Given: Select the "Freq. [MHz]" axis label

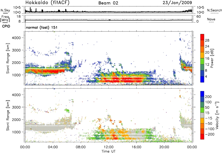Looking at the screenshot, I should point(5,19).
